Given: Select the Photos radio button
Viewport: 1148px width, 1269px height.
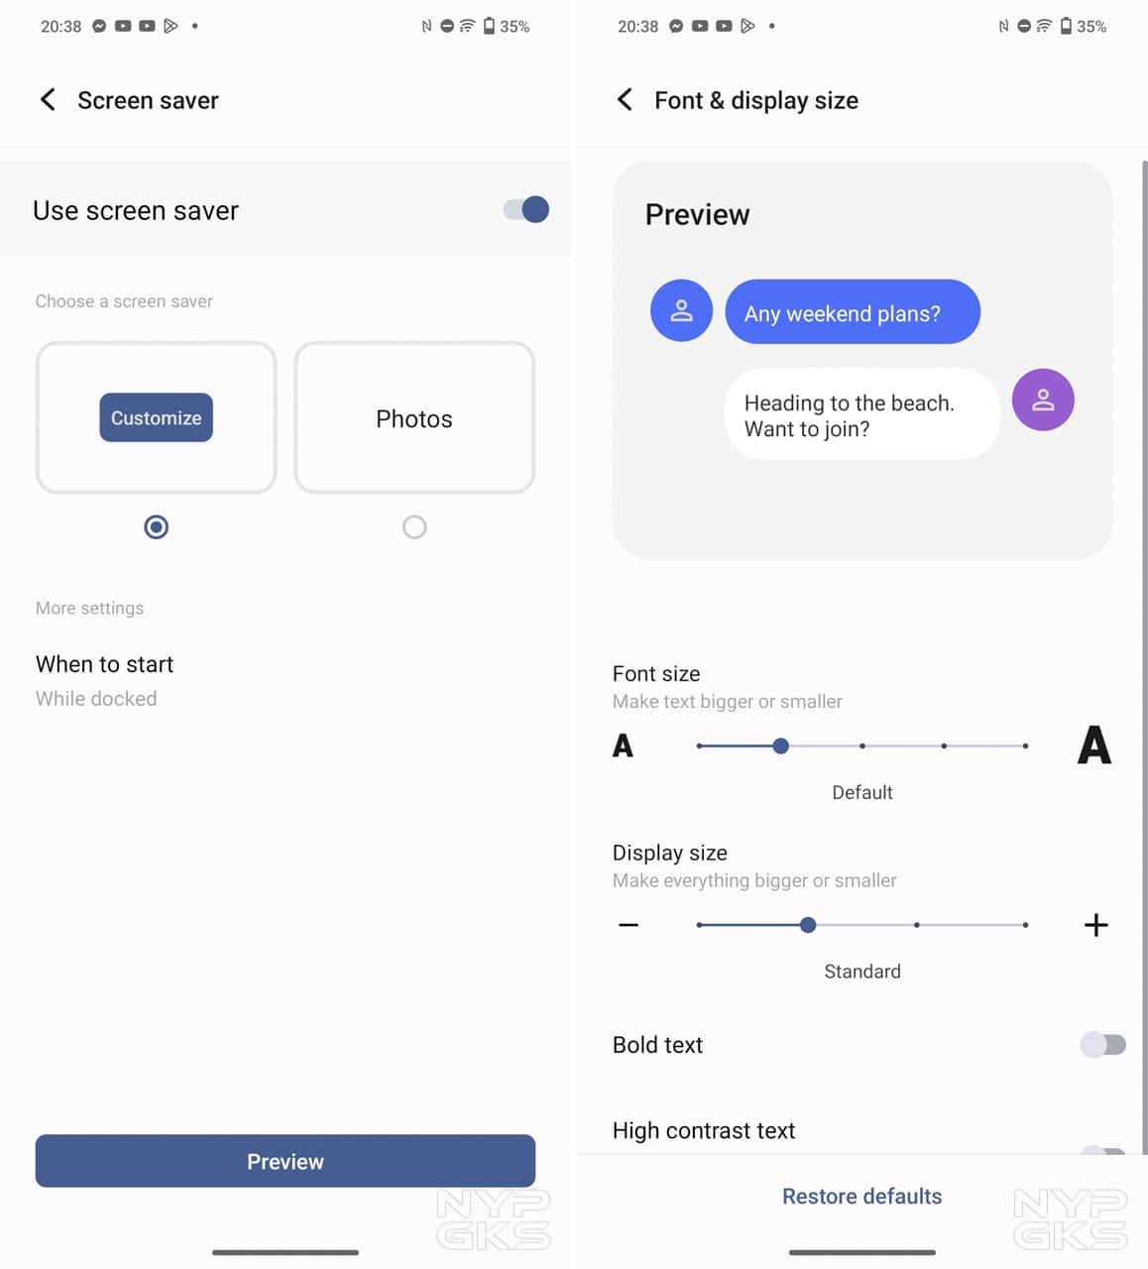Looking at the screenshot, I should (x=414, y=526).
